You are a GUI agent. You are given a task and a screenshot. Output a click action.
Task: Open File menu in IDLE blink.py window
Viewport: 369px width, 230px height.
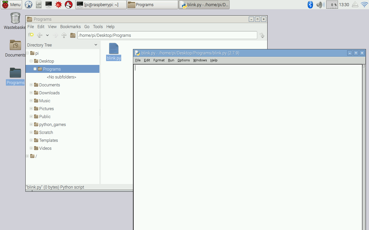click(x=138, y=60)
